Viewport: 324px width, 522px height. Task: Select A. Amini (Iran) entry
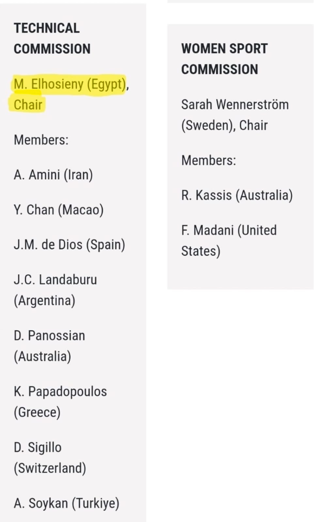53,175
